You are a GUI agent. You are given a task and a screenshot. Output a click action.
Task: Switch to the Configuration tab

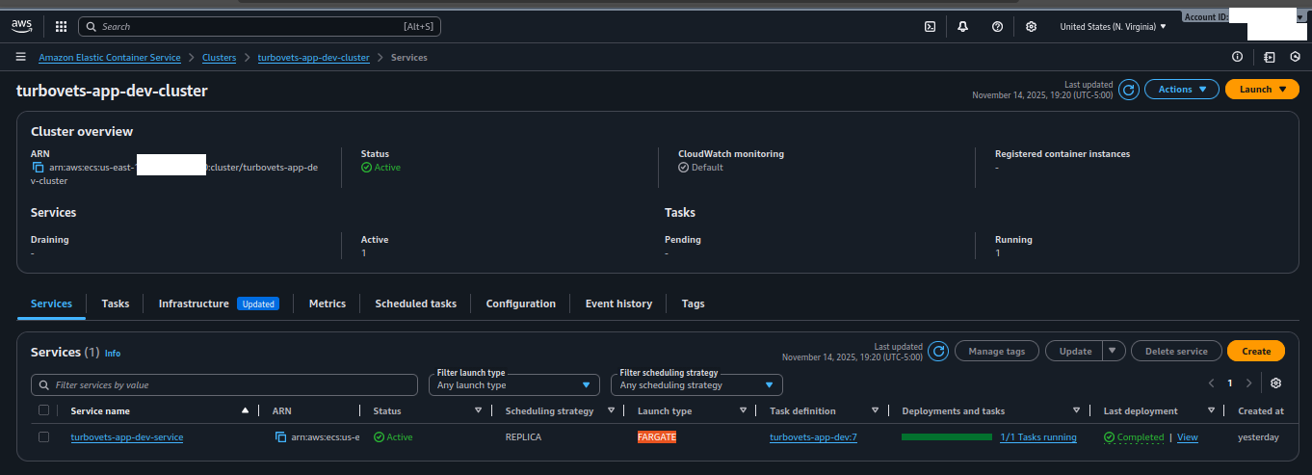tap(521, 303)
